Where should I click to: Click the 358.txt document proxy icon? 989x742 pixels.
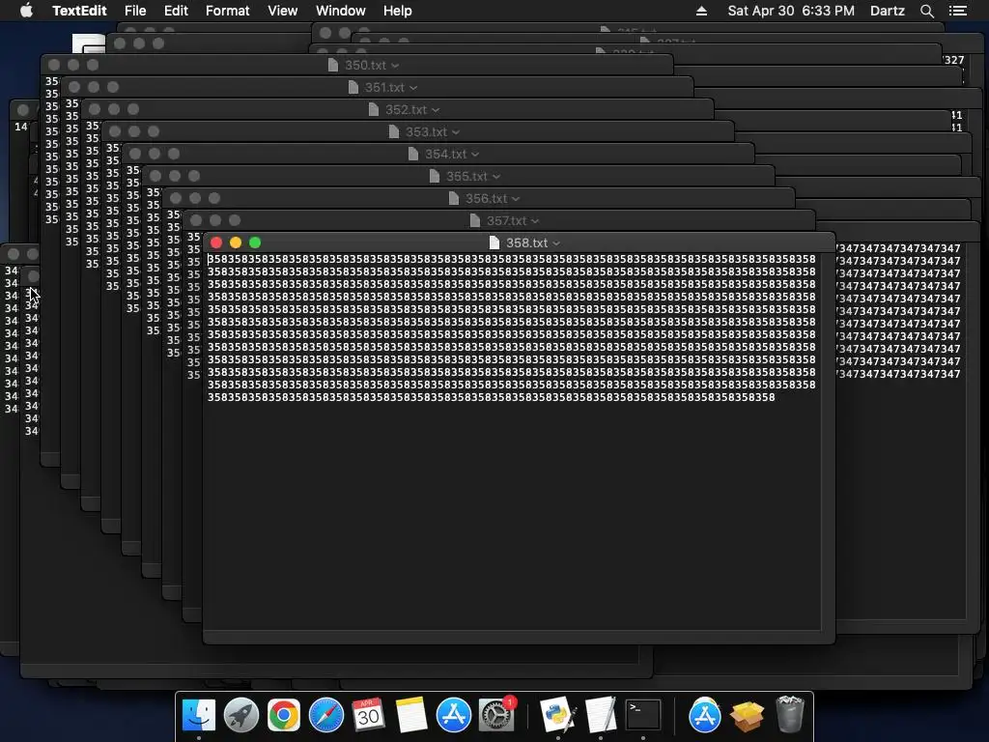click(x=494, y=243)
